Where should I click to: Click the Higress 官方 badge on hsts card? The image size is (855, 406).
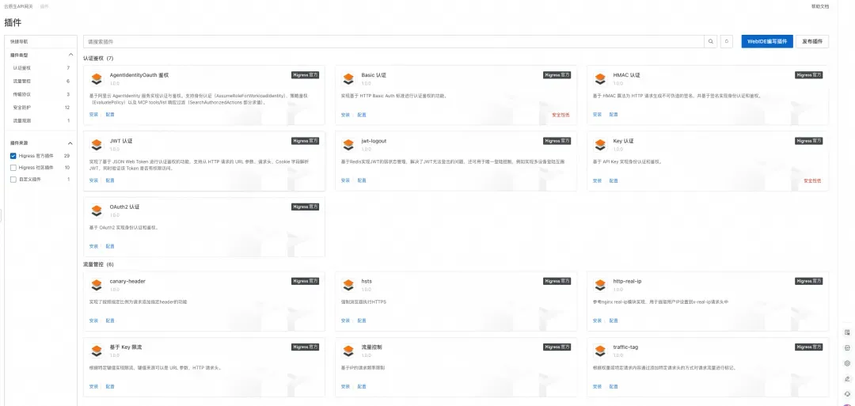pyautogui.click(x=557, y=281)
